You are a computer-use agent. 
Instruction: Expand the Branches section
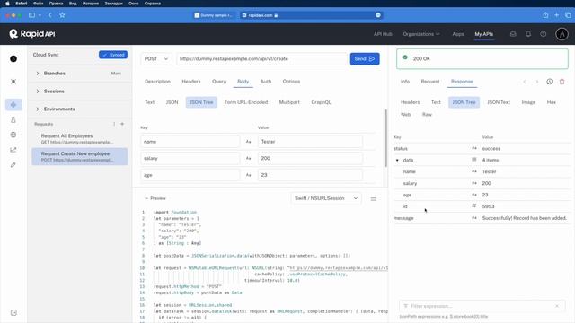pos(38,74)
